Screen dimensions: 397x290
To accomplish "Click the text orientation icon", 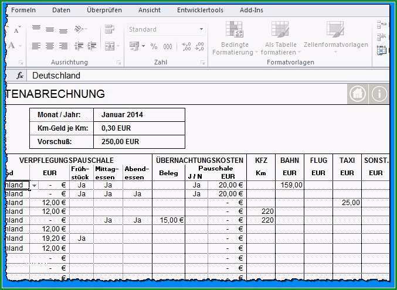I will [80, 29].
